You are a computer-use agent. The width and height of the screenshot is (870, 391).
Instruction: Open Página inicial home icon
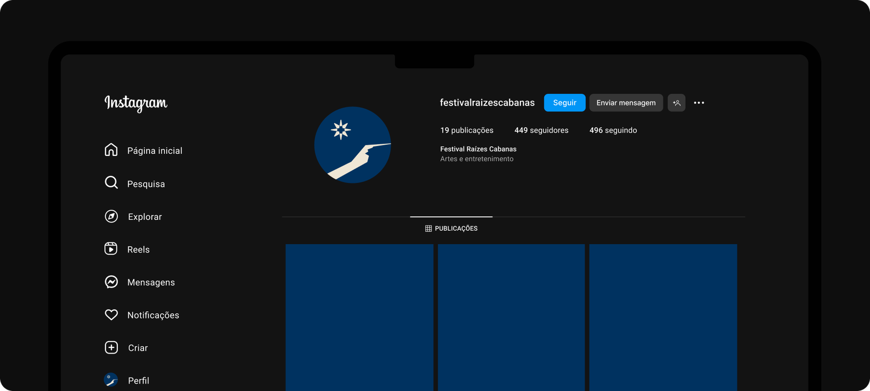click(x=111, y=150)
